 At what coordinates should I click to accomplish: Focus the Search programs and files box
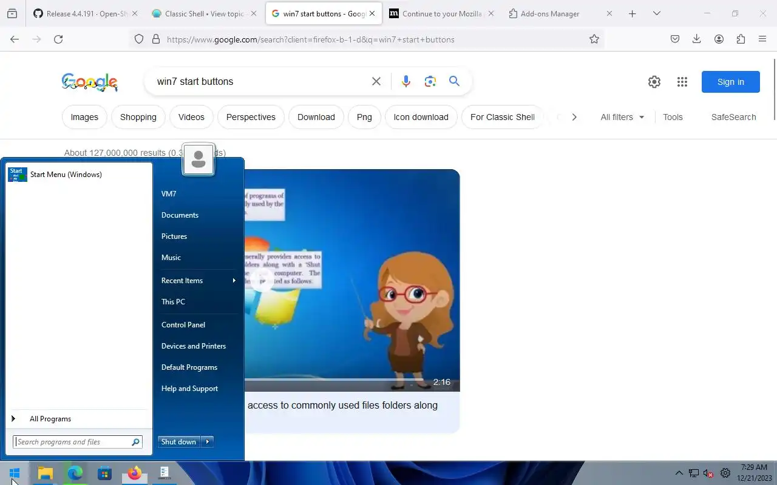[78, 442]
